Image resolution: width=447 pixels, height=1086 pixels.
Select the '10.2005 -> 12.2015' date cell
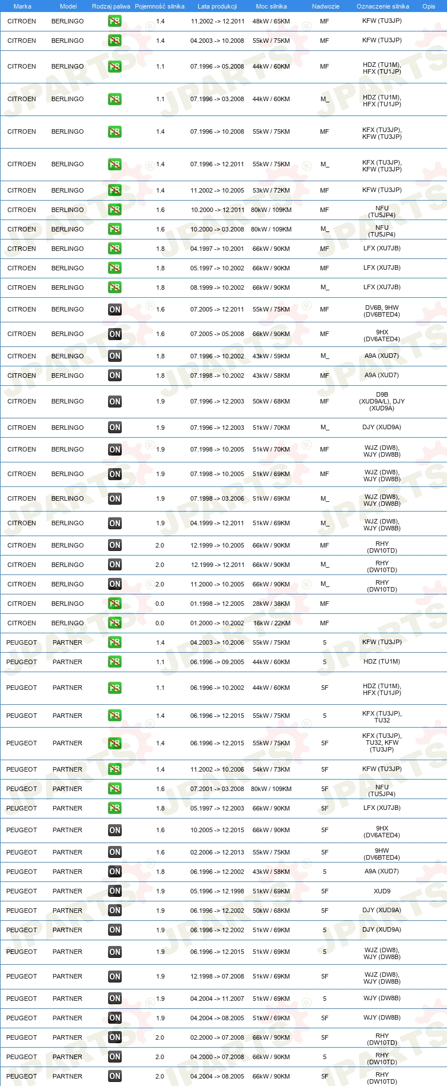coord(217,830)
